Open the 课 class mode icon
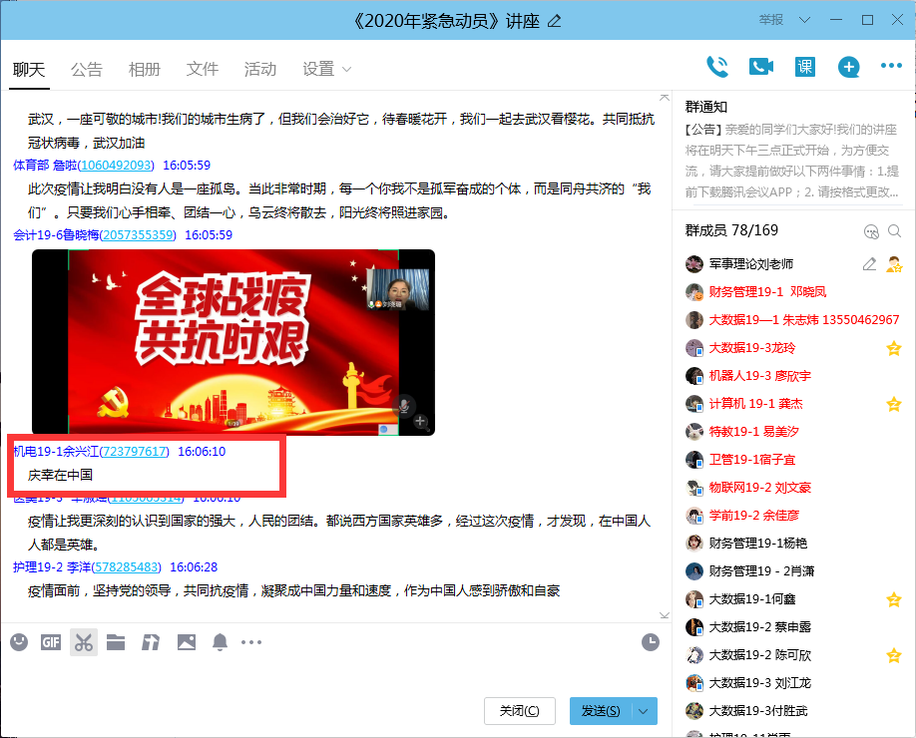Viewport: 916px width, 738px height. (x=805, y=67)
